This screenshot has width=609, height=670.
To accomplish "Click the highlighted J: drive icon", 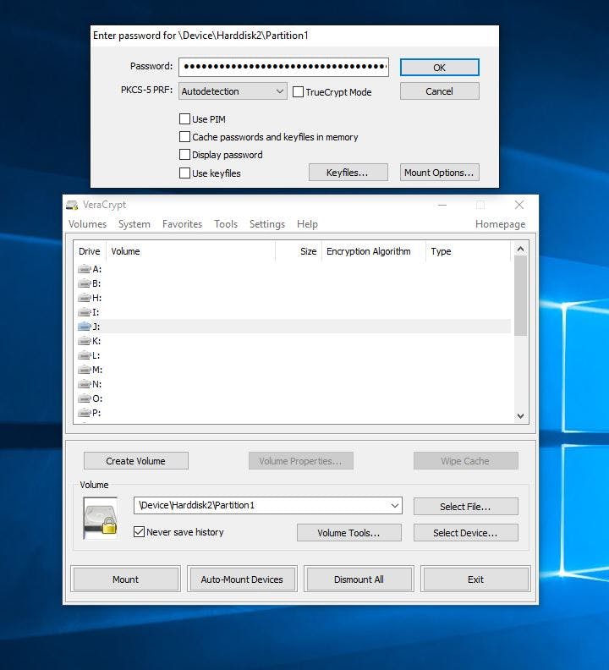I will [x=85, y=327].
